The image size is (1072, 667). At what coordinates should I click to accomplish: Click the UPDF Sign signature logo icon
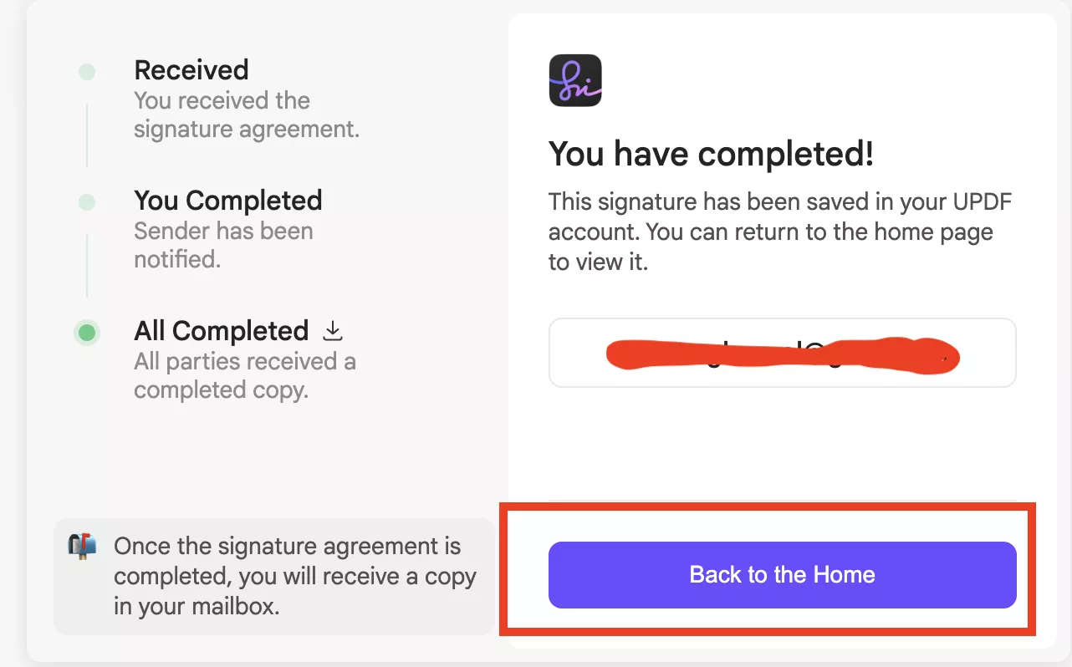click(x=574, y=81)
